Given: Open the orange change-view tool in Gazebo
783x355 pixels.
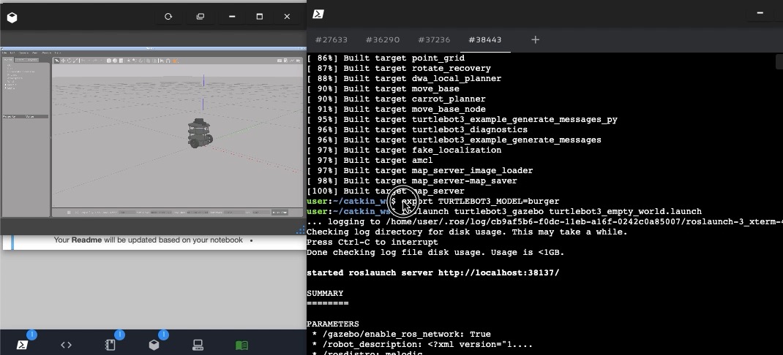Looking at the screenshot, I should [x=174, y=61].
